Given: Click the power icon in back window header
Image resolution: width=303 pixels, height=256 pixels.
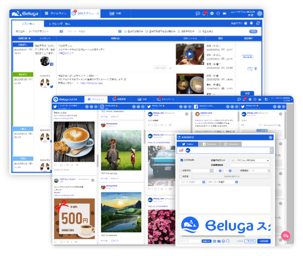Looking at the screenshot, I should tap(259, 13).
